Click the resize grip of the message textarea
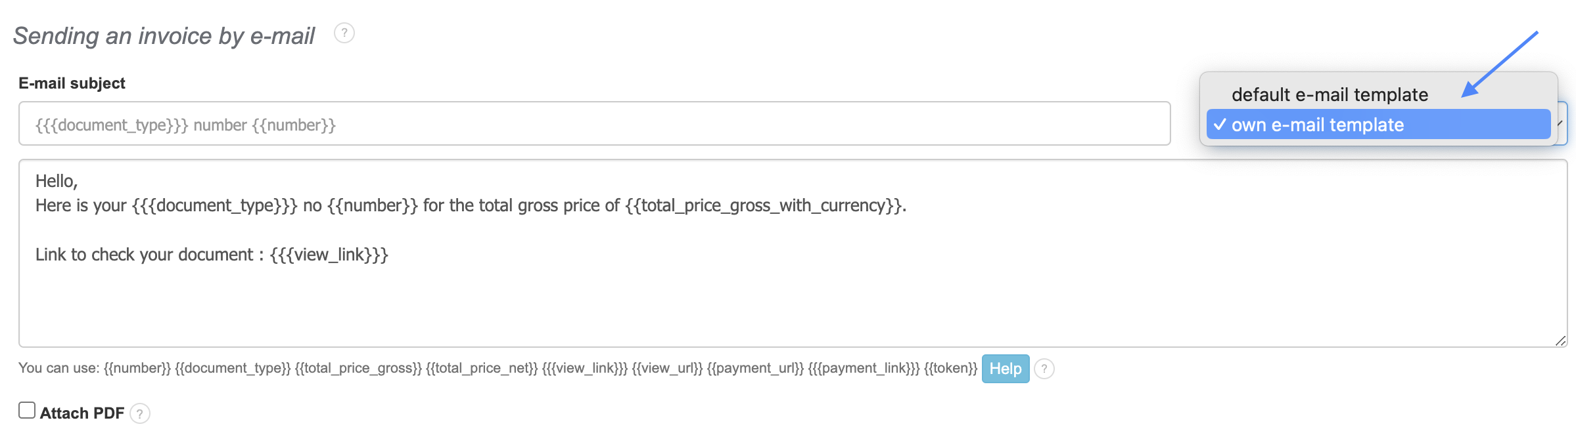 click(x=1560, y=341)
